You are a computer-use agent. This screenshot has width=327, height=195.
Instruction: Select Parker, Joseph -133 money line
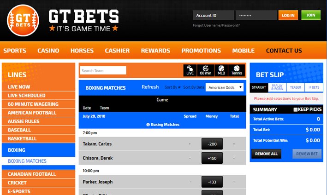pos(212,182)
